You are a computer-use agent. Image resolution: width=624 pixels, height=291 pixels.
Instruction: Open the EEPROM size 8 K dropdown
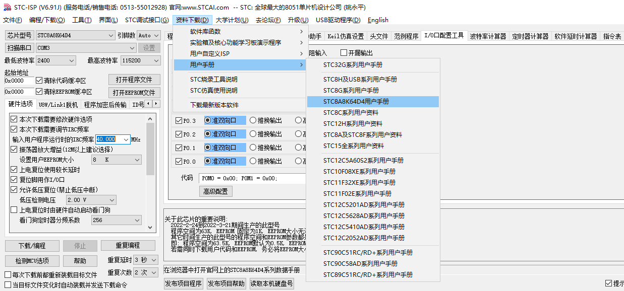click(x=117, y=160)
